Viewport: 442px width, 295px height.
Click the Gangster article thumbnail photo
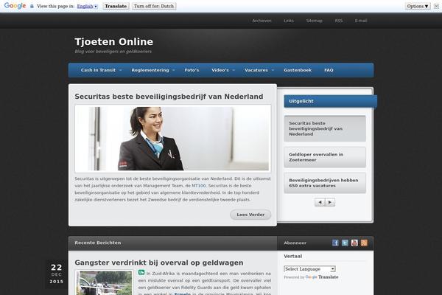[x=104, y=282]
